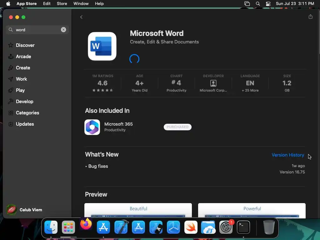Open the 4.6 star ratings summary
The width and height of the screenshot is (320, 240).
click(x=102, y=84)
